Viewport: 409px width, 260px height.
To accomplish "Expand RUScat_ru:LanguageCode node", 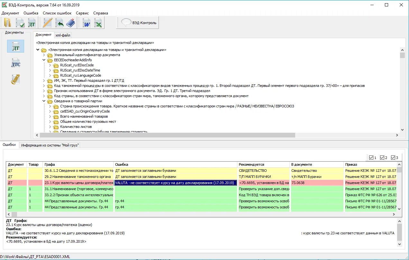I will [x=50, y=75].
